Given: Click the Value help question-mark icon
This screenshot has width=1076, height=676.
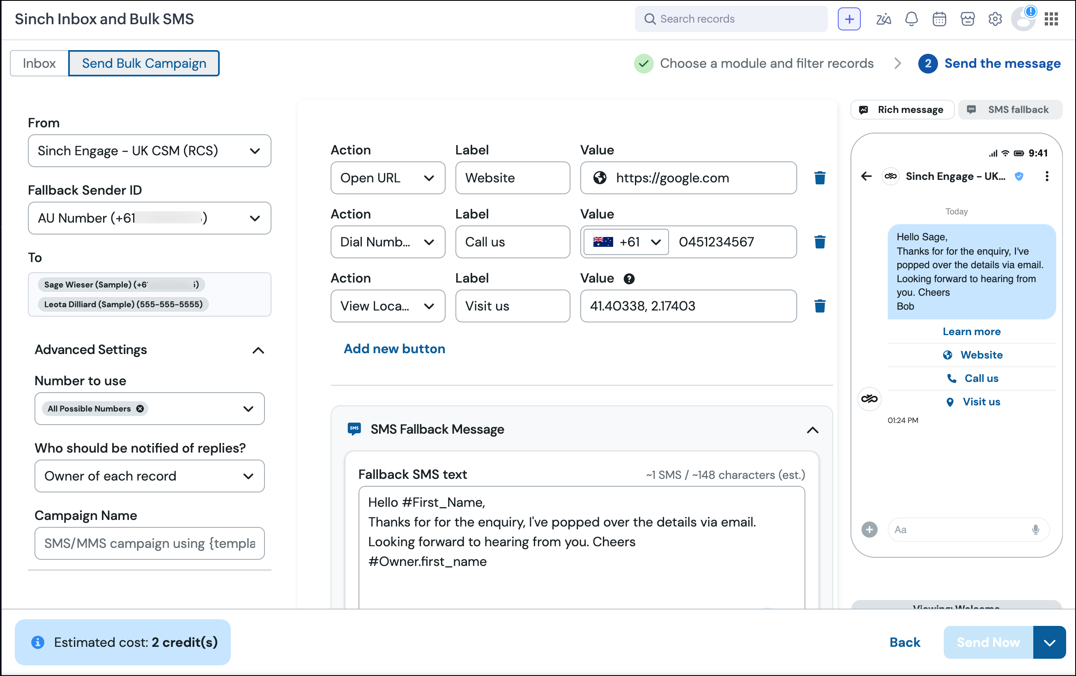Looking at the screenshot, I should tap(629, 279).
